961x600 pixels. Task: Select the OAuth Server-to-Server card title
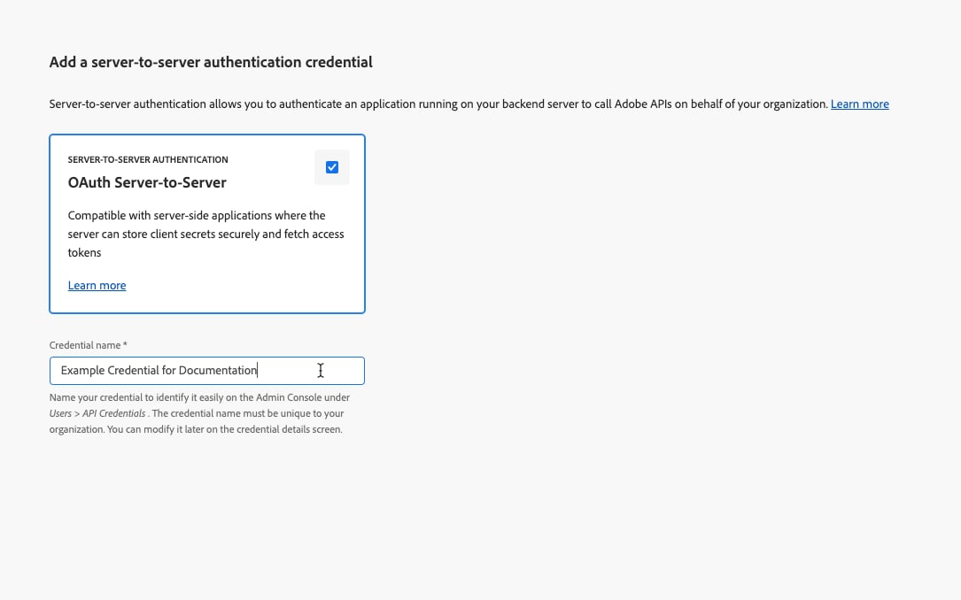coord(147,182)
